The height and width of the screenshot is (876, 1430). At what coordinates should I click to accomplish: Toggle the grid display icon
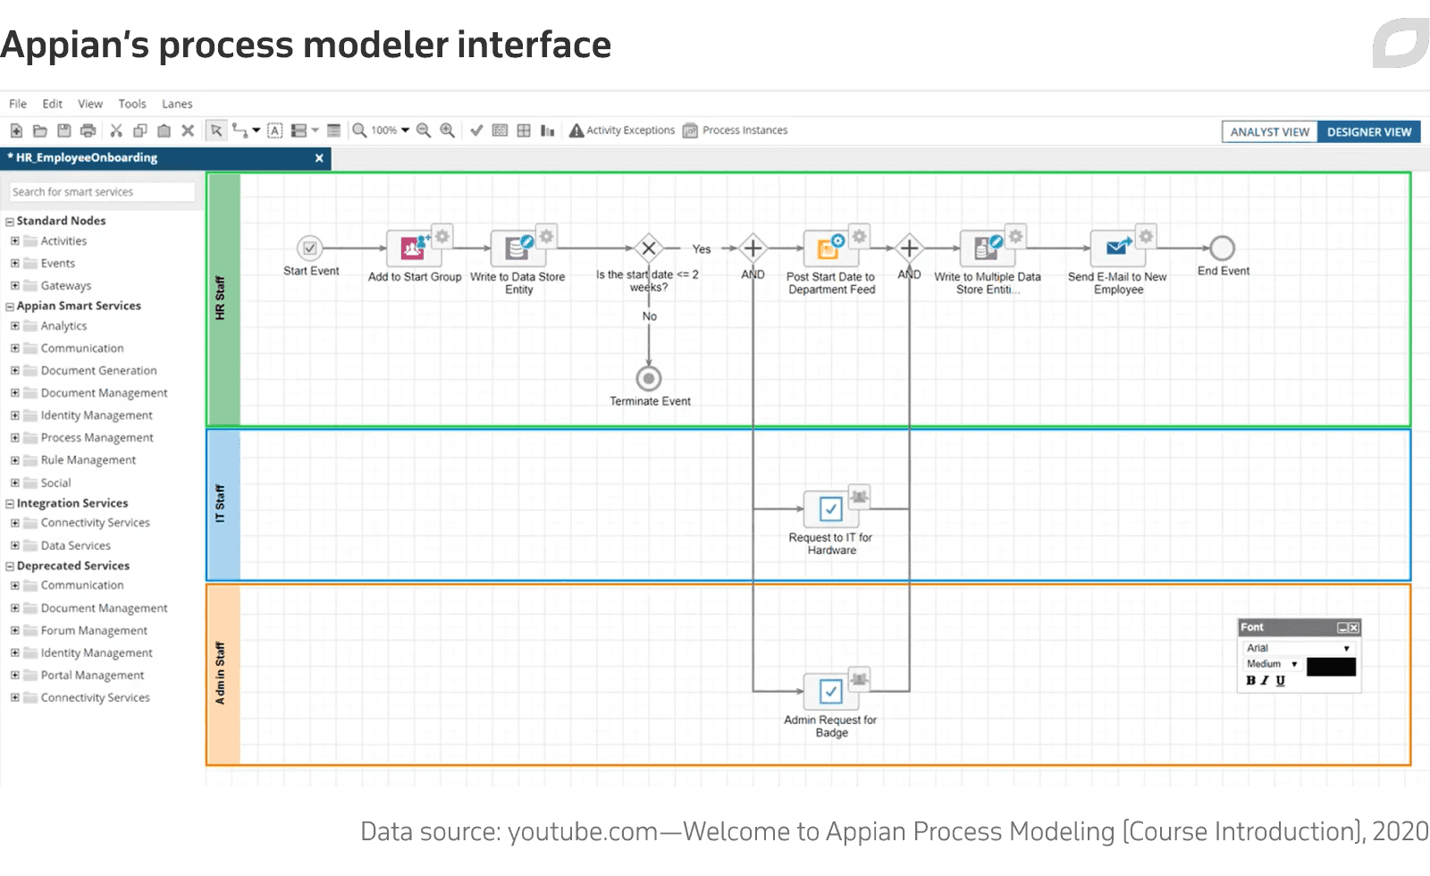click(x=500, y=131)
